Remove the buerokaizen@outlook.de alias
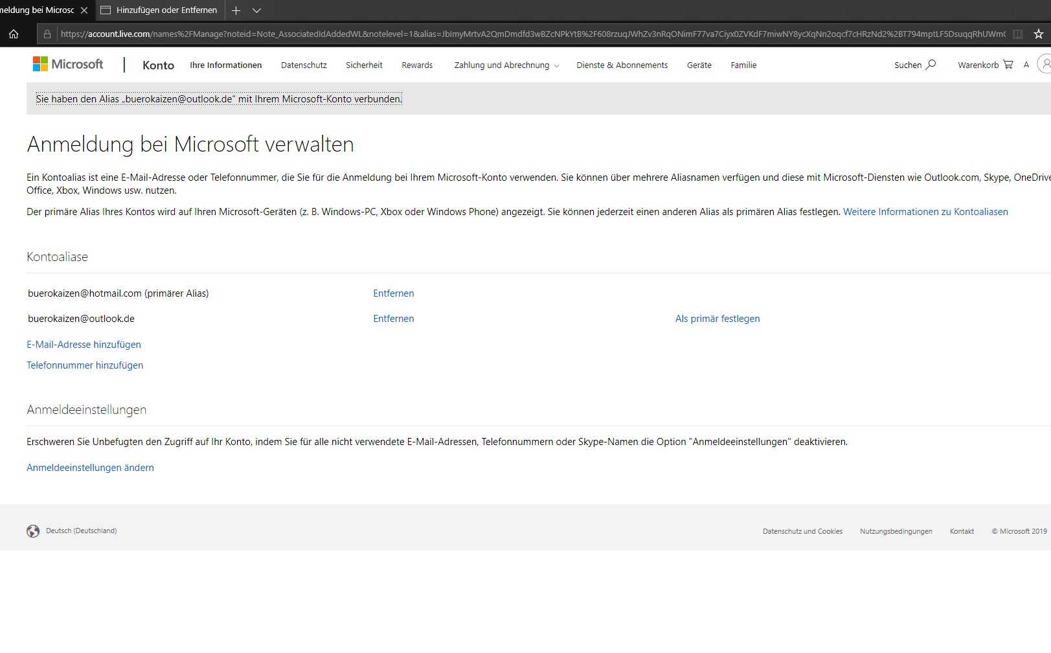1051x653 pixels. coord(394,319)
